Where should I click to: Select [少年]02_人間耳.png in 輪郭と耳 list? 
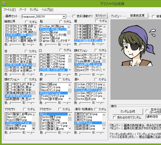19,38
